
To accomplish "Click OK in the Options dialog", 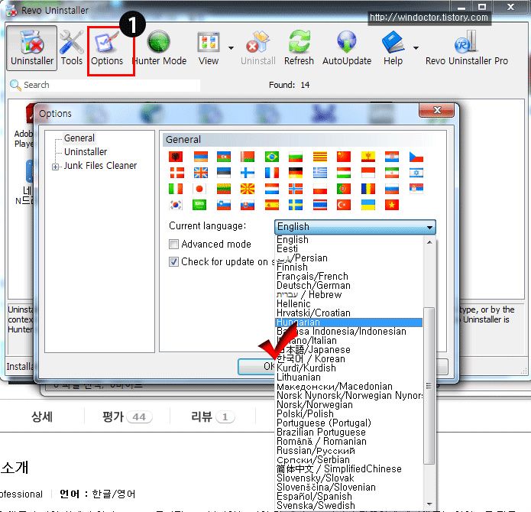I will 257,366.
